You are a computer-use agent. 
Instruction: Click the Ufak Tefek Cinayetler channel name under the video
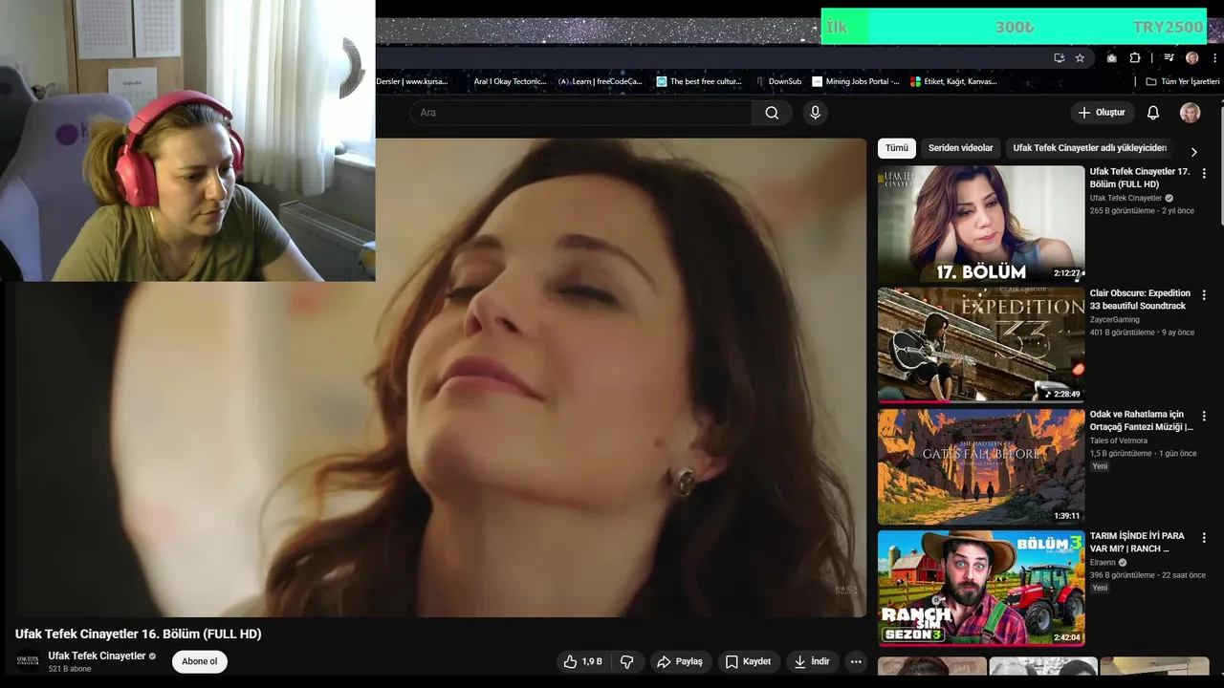point(97,656)
